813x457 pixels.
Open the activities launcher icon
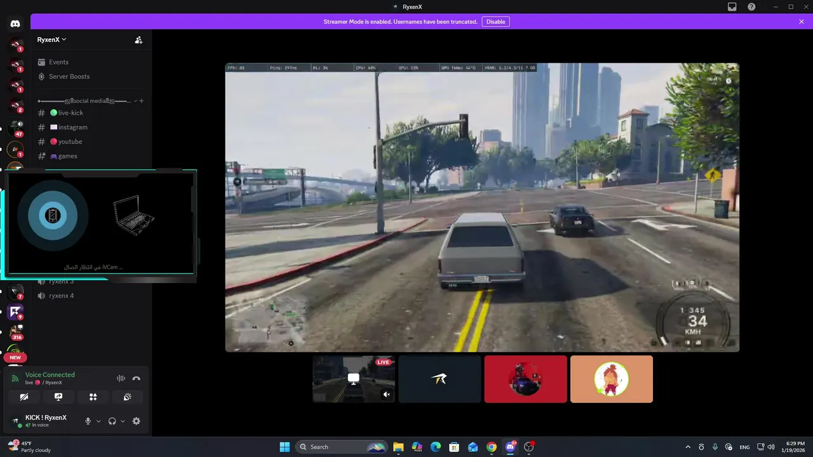point(93,397)
